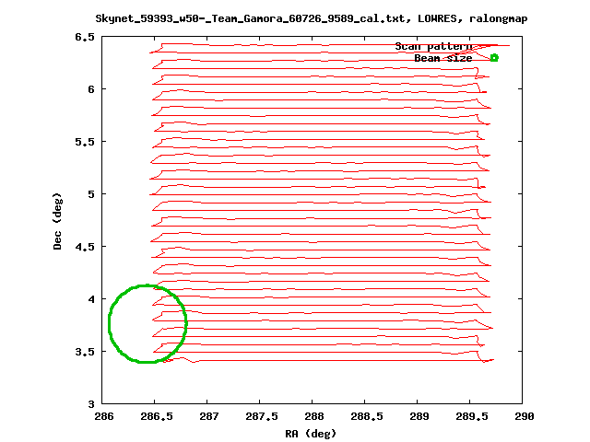The height and width of the screenshot is (442, 590).
Task: Click the '287.5' RA tick label
Action: tap(262, 416)
